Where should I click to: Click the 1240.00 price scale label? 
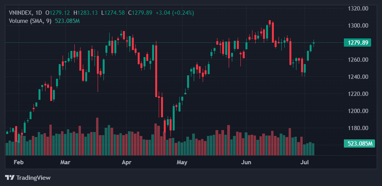pos(357,77)
